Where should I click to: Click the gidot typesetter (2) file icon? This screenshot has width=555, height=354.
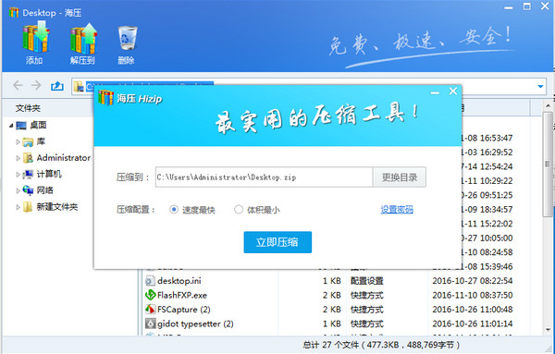(150, 323)
